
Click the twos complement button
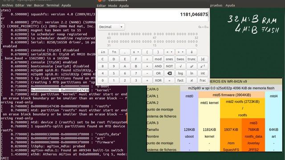(180, 59)
